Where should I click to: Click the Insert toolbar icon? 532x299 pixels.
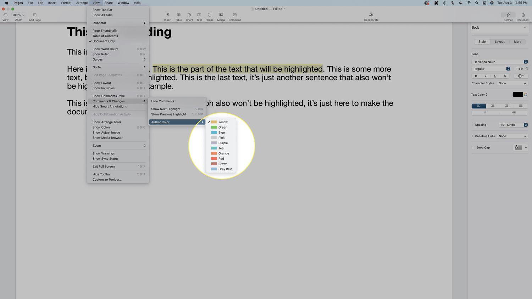coord(168,15)
